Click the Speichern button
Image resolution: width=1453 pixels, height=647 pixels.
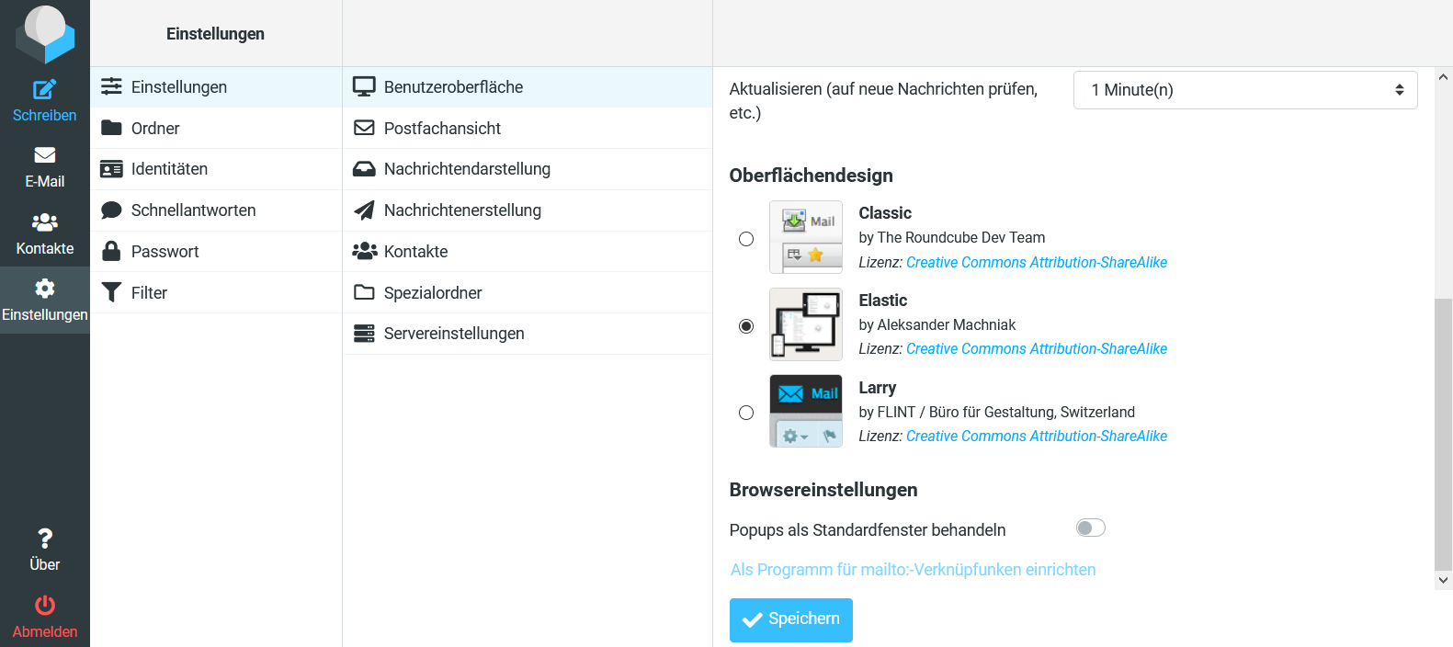(x=790, y=619)
